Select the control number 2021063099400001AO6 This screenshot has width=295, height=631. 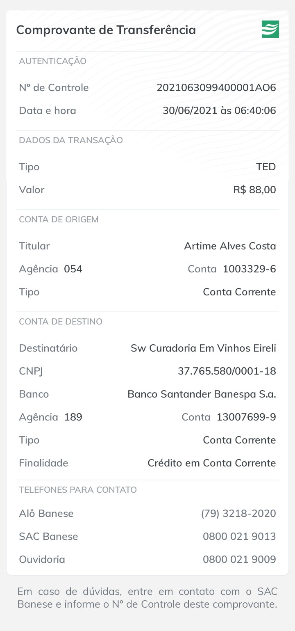(x=216, y=88)
